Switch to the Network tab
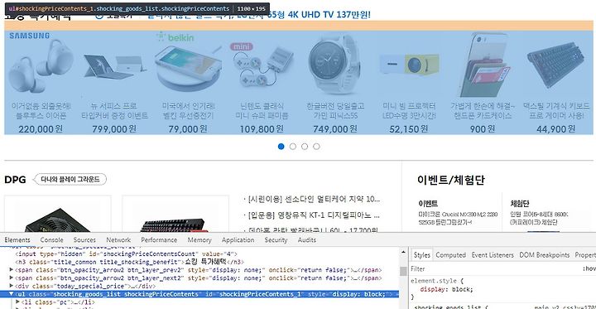596x309 pixels. click(x=118, y=239)
